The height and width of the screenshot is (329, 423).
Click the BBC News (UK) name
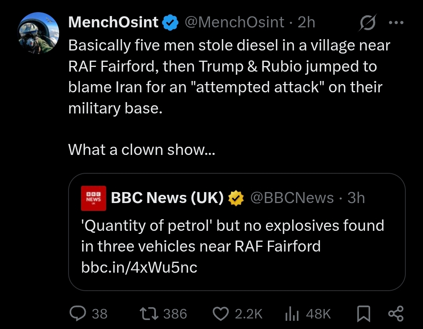point(167,198)
